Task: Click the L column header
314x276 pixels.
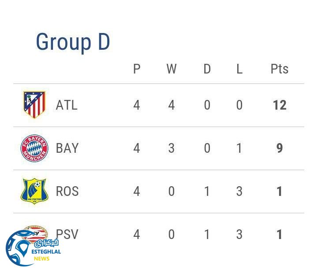Action: tap(239, 69)
